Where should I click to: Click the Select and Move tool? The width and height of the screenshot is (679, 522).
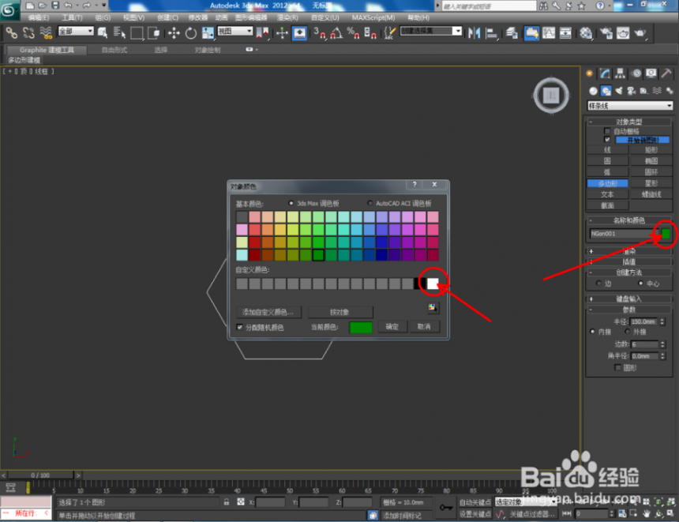point(174,33)
